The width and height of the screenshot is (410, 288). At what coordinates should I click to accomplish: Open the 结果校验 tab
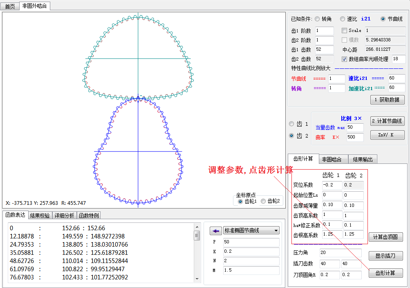tap(40, 215)
